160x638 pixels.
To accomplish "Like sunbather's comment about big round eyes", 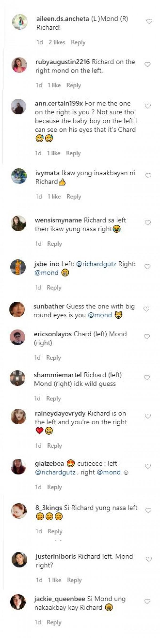I will coord(146,309).
